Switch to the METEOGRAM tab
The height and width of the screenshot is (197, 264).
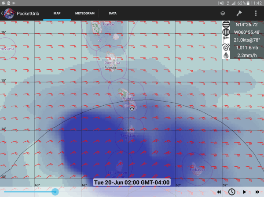click(84, 14)
